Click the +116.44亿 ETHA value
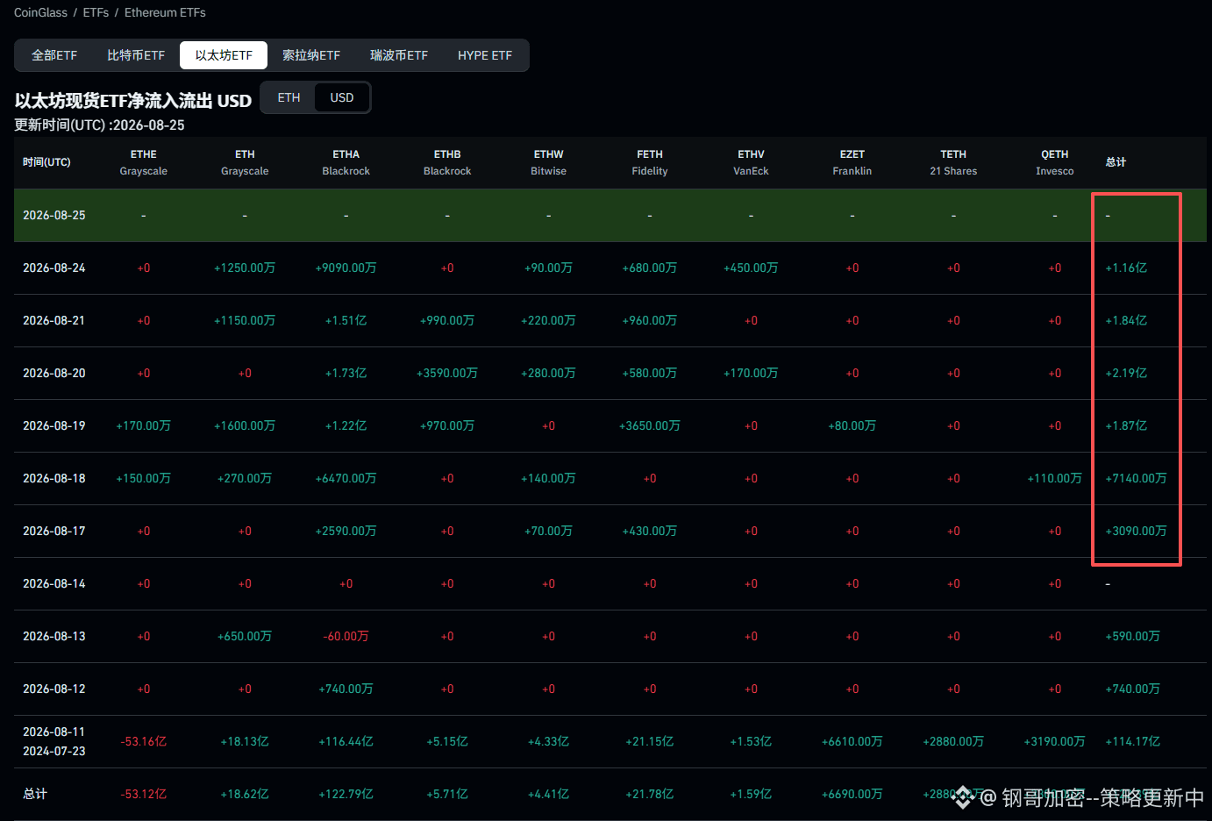Viewport: 1212px width, 821px height. pyautogui.click(x=346, y=741)
